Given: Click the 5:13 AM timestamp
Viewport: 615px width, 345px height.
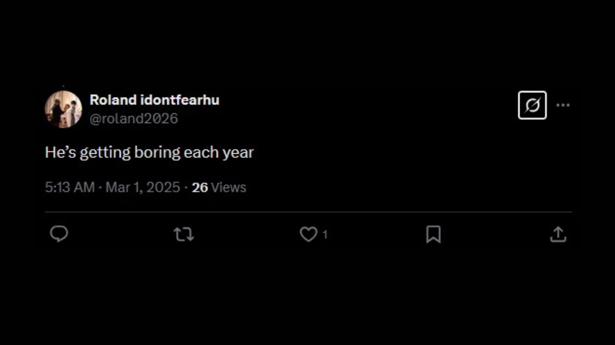Looking at the screenshot, I should click(70, 187).
